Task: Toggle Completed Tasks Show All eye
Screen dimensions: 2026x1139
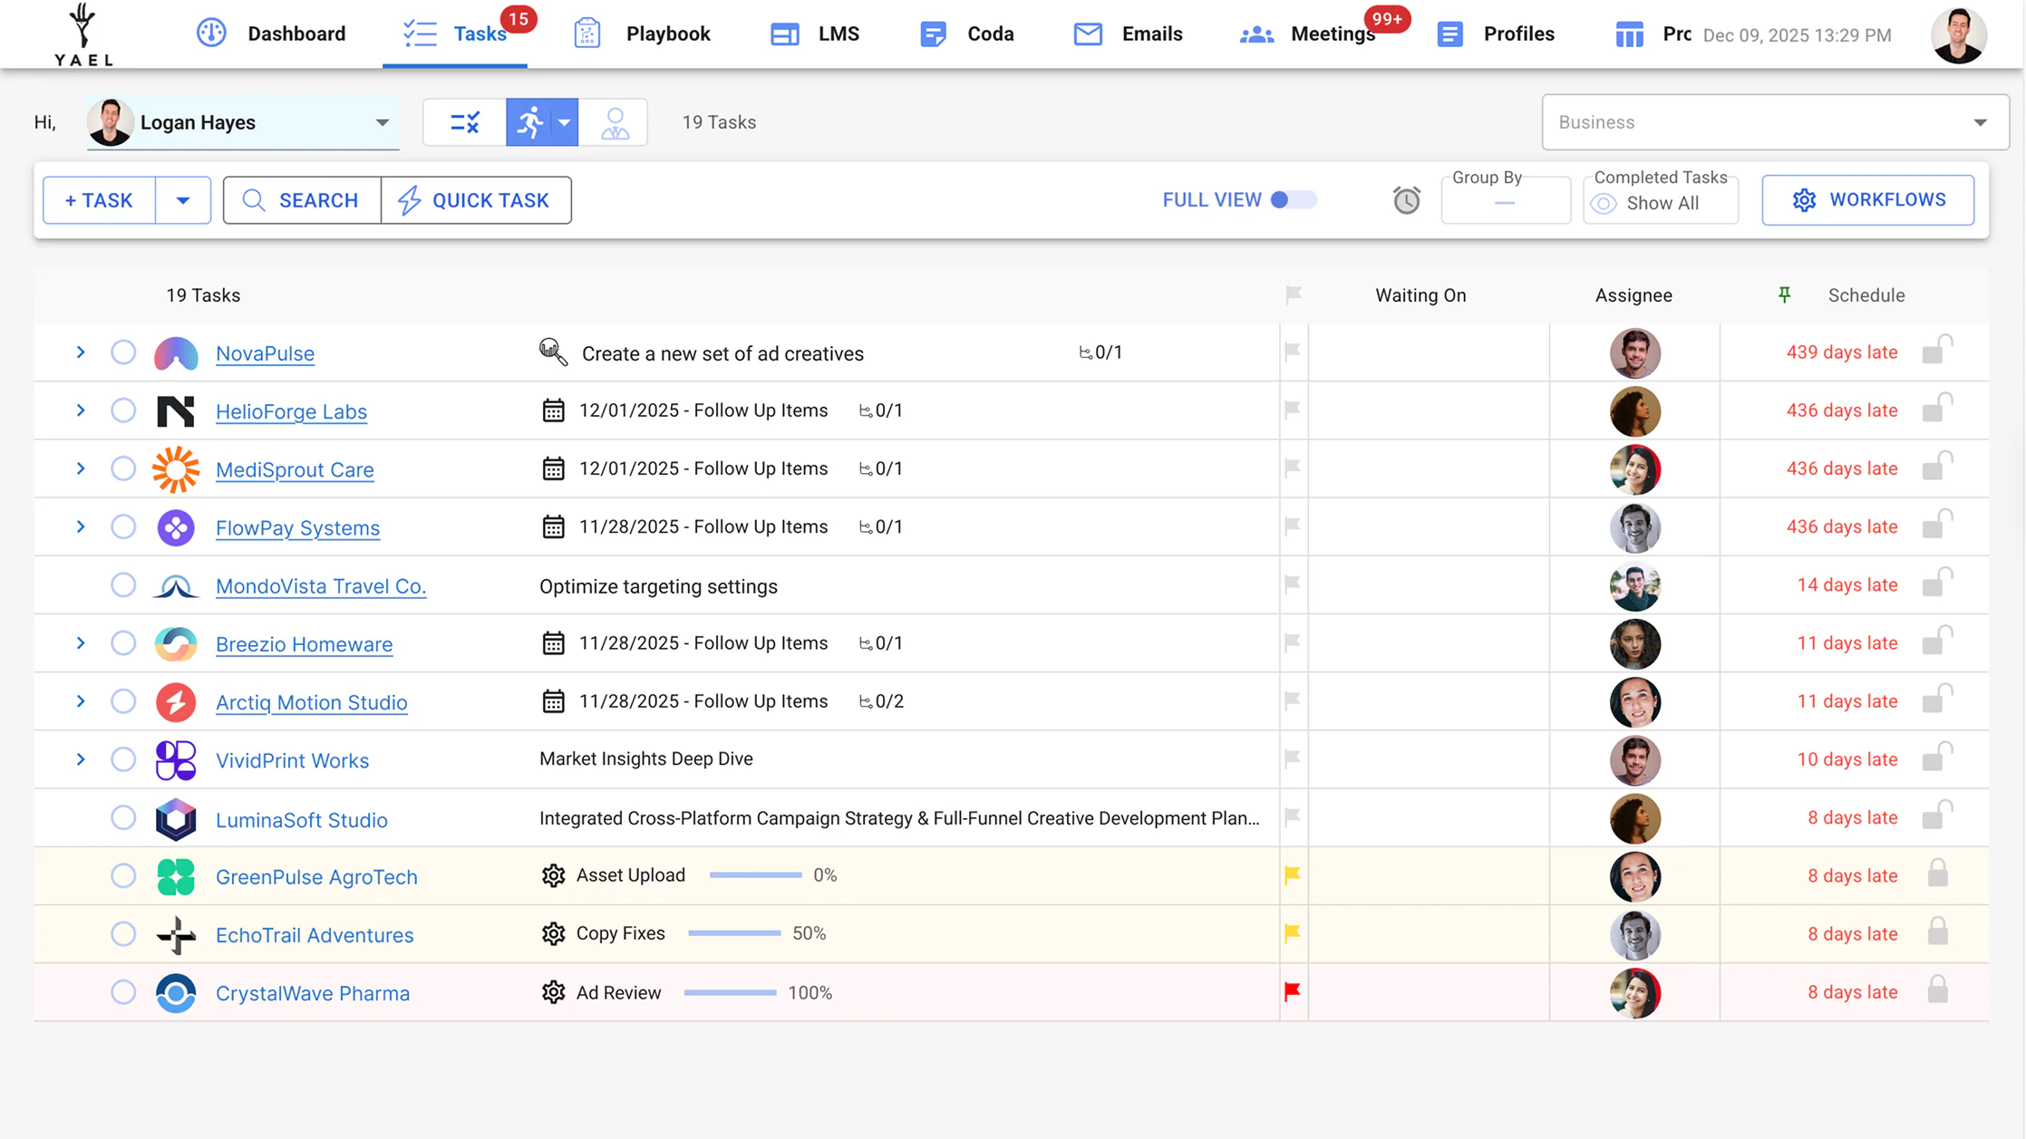Action: coord(1603,204)
